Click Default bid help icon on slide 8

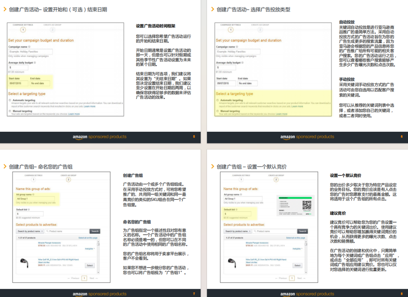[x=236, y=209]
